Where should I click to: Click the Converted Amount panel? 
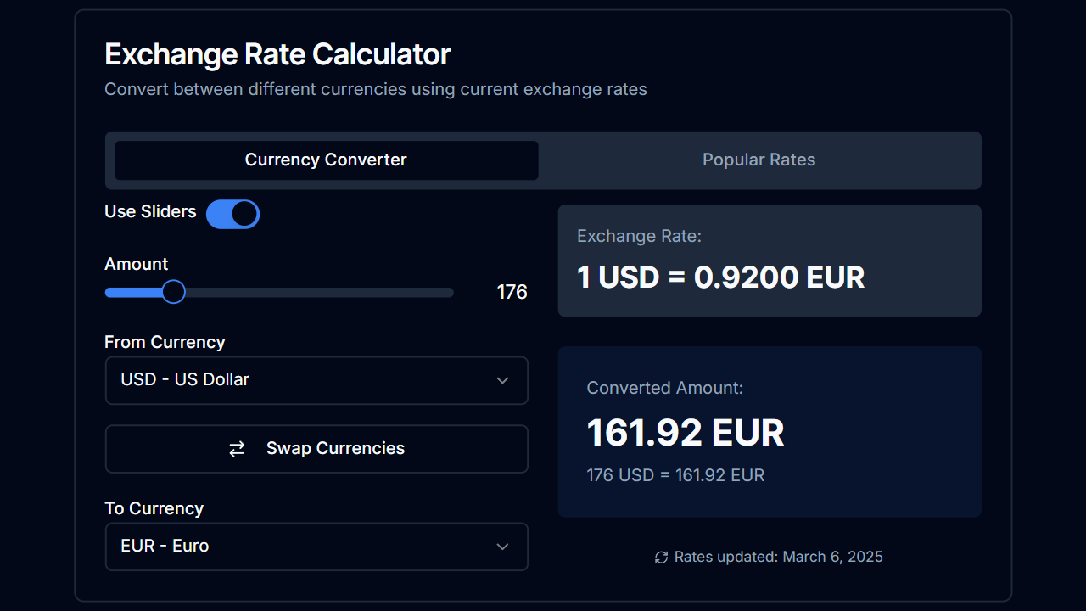769,431
